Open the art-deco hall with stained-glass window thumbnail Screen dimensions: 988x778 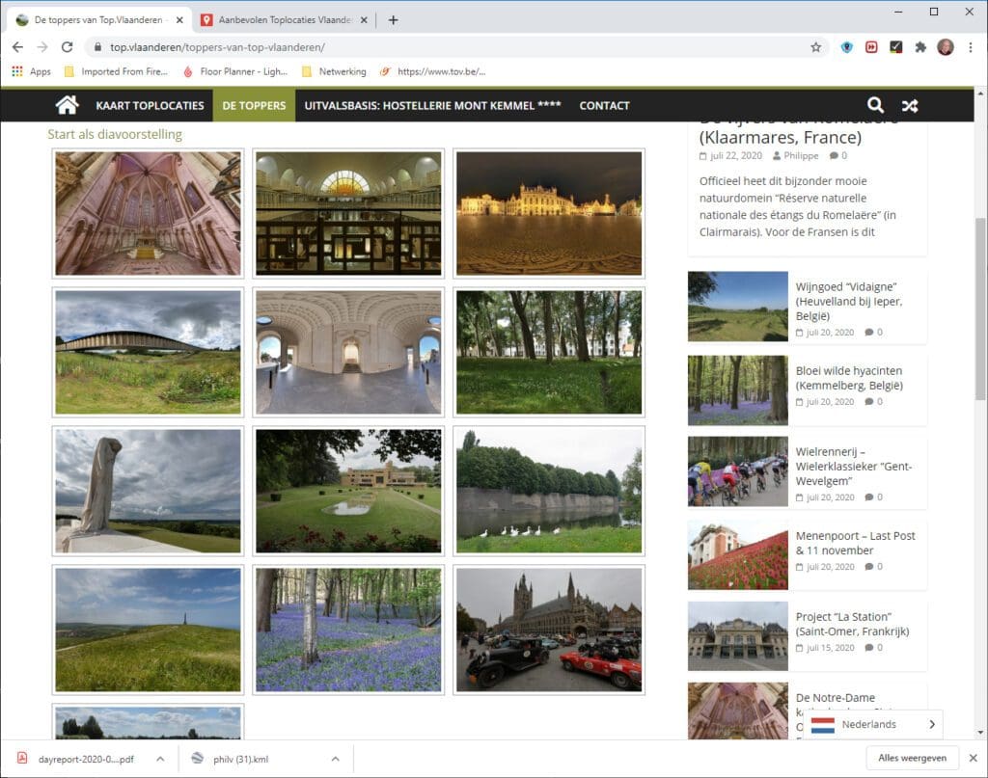point(348,213)
